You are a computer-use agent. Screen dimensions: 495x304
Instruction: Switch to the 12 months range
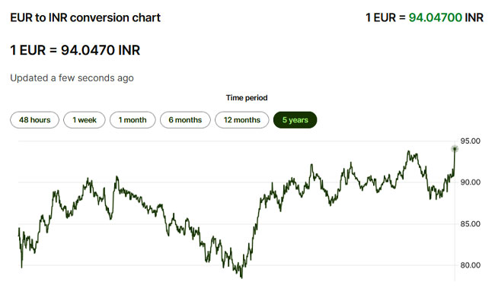pyautogui.click(x=241, y=120)
